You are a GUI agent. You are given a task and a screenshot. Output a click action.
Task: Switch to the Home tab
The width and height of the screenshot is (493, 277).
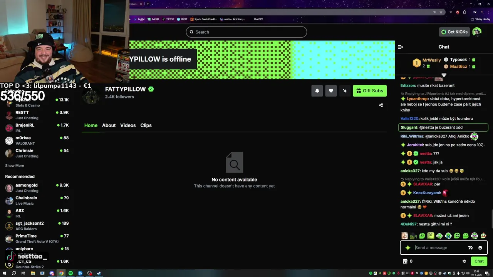(91, 125)
